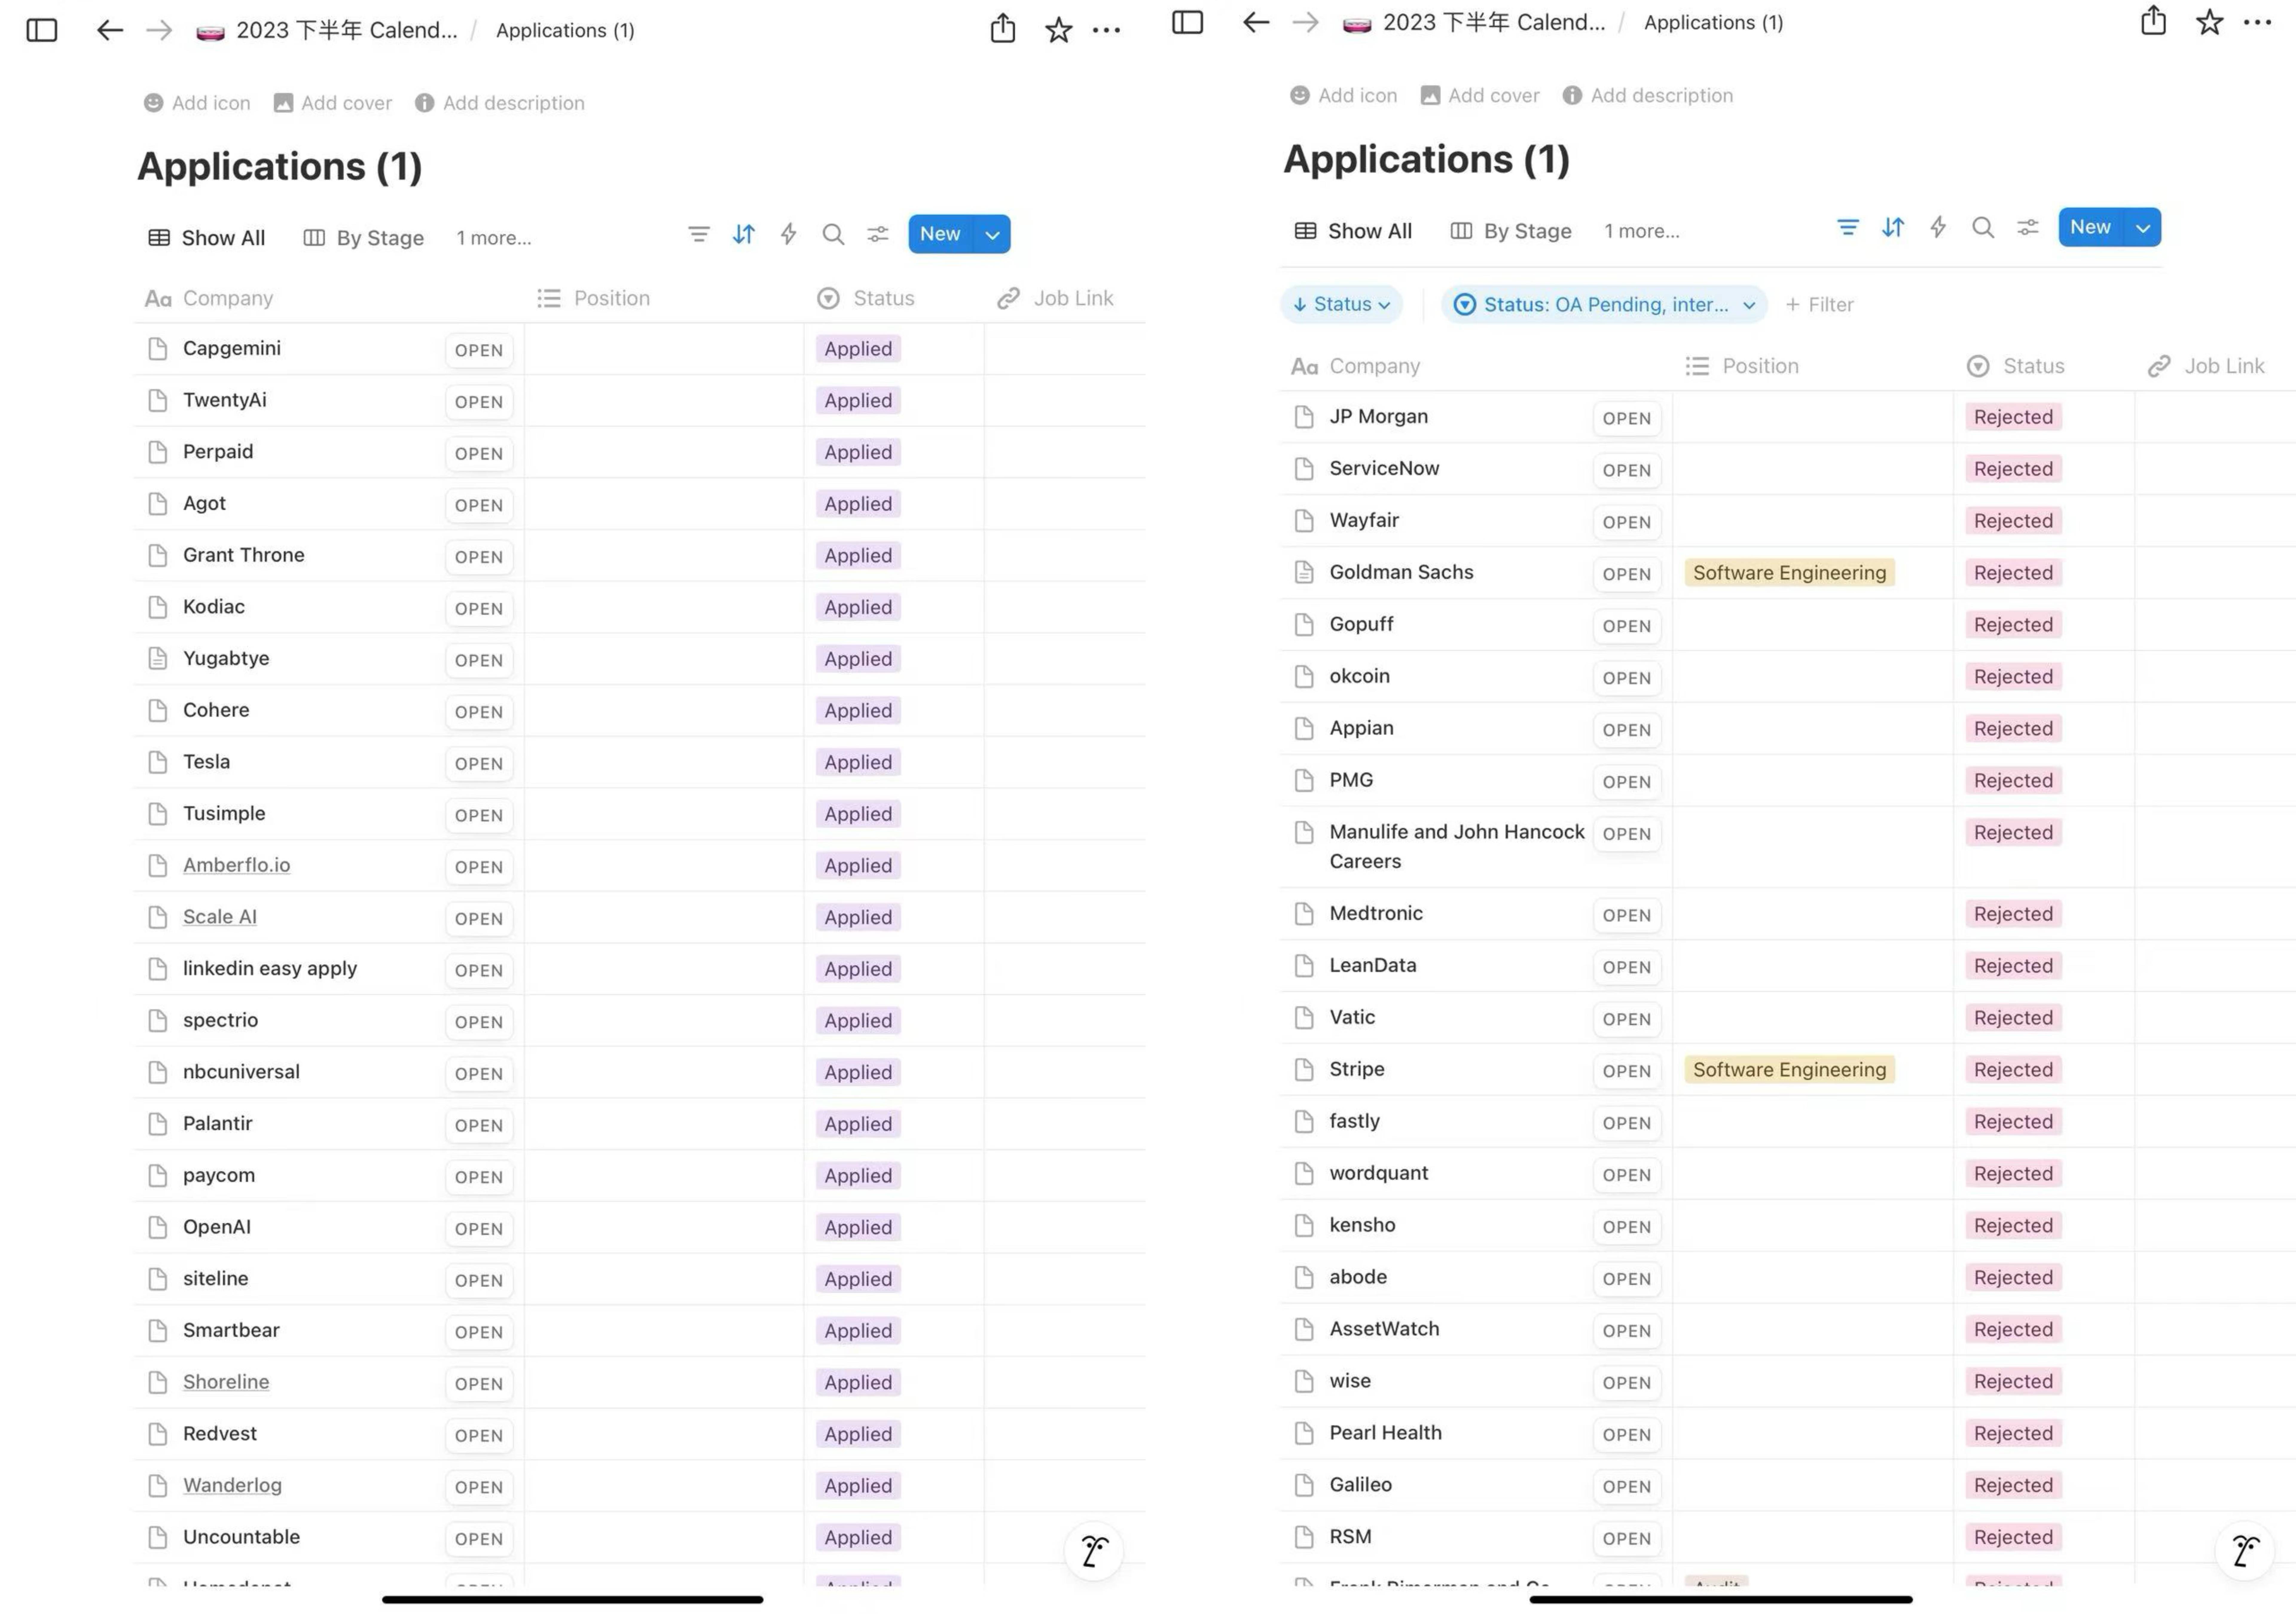2296x1614 pixels.
Task: Switch to By Stage view in left pane
Action: [364, 238]
